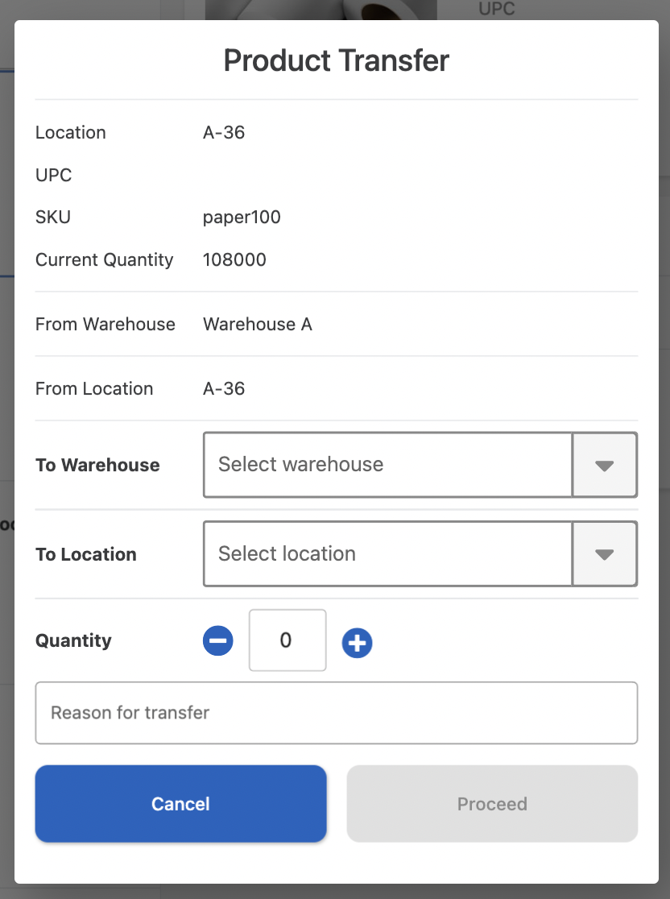Open the To Warehouse dropdown arrow
This screenshot has height=899, width=670.
tap(605, 465)
